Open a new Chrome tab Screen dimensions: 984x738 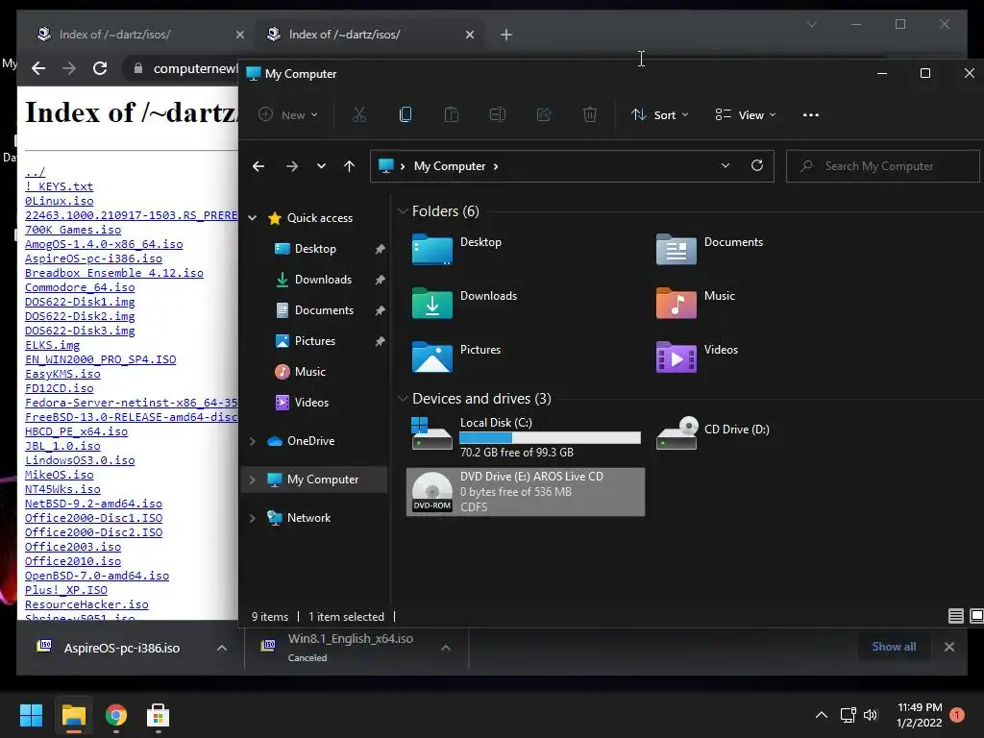click(x=505, y=35)
